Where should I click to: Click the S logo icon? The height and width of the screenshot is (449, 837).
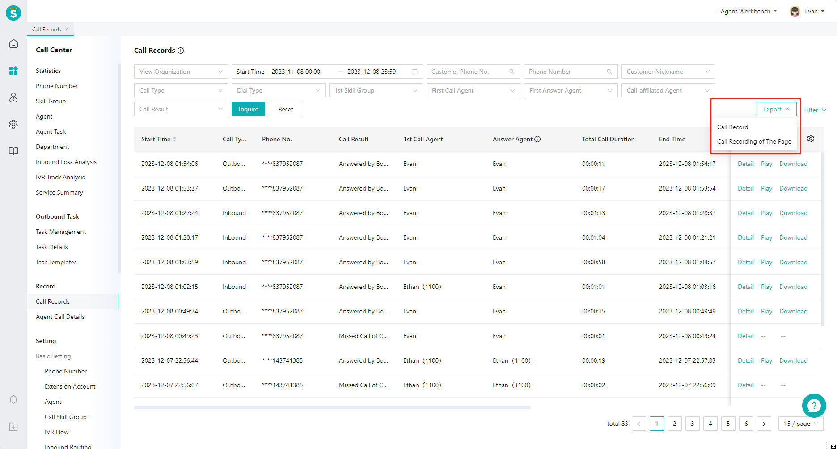coord(13,13)
